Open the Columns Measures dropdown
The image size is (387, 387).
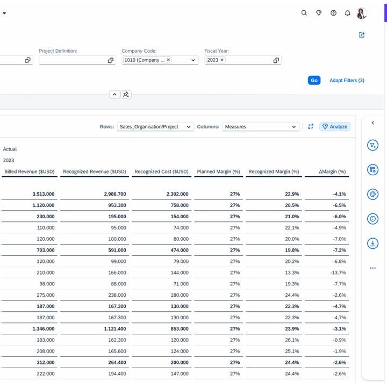coord(293,127)
